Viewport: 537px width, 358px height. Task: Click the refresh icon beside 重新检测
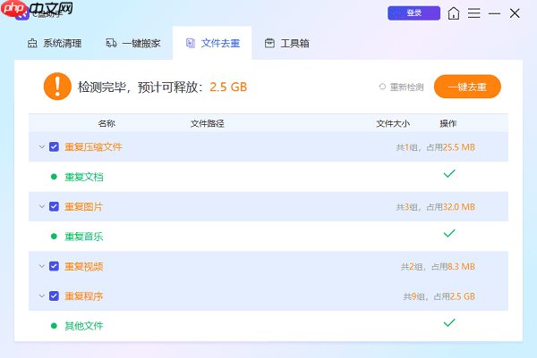382,87
